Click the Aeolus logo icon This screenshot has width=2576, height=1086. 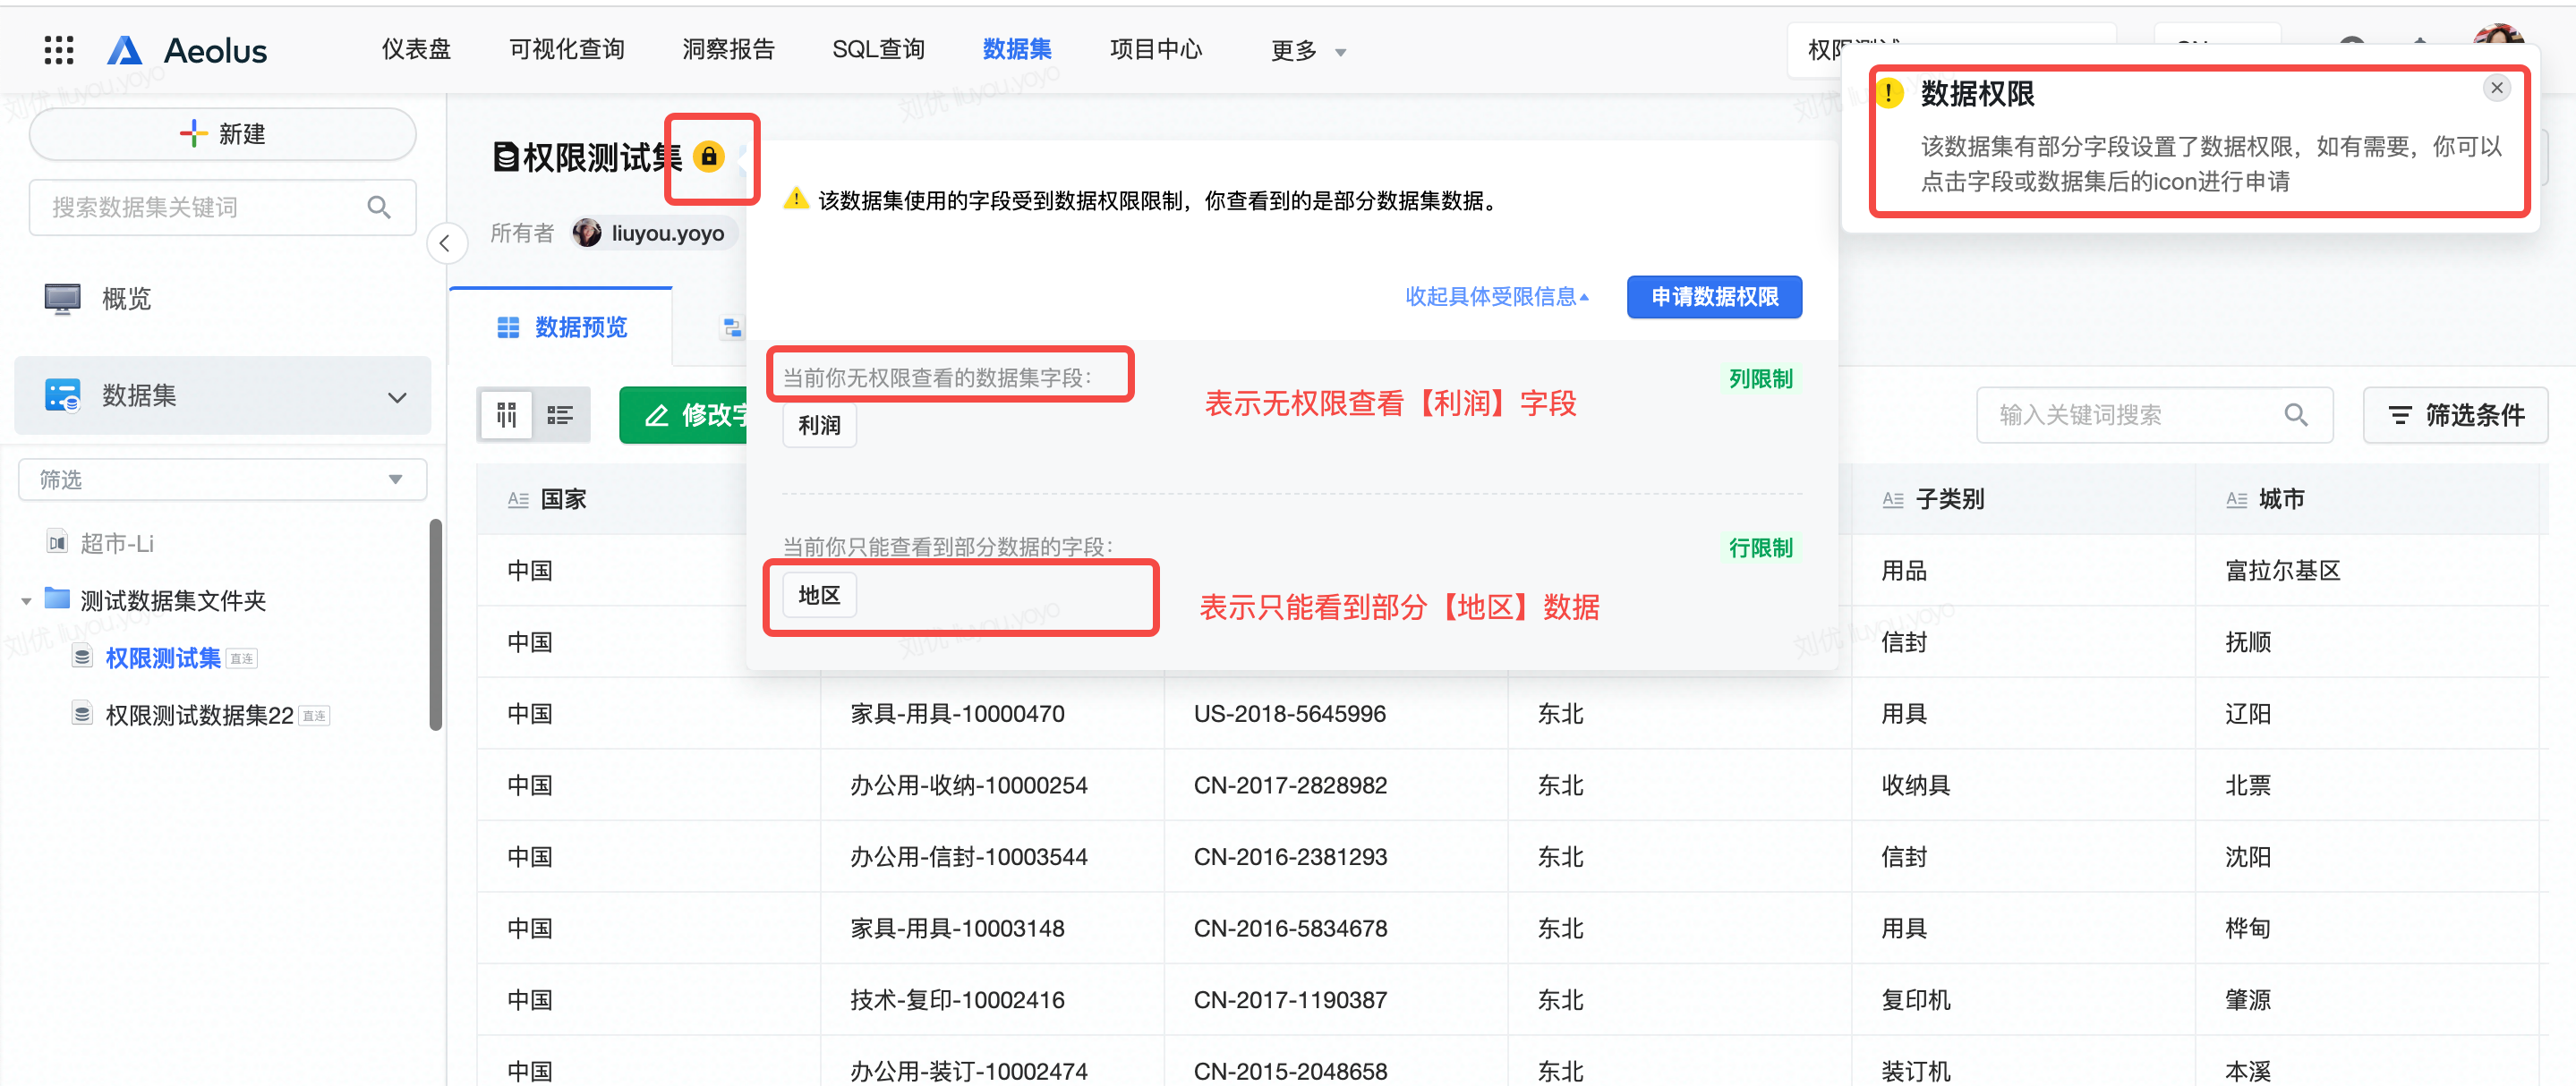point(126,50)
